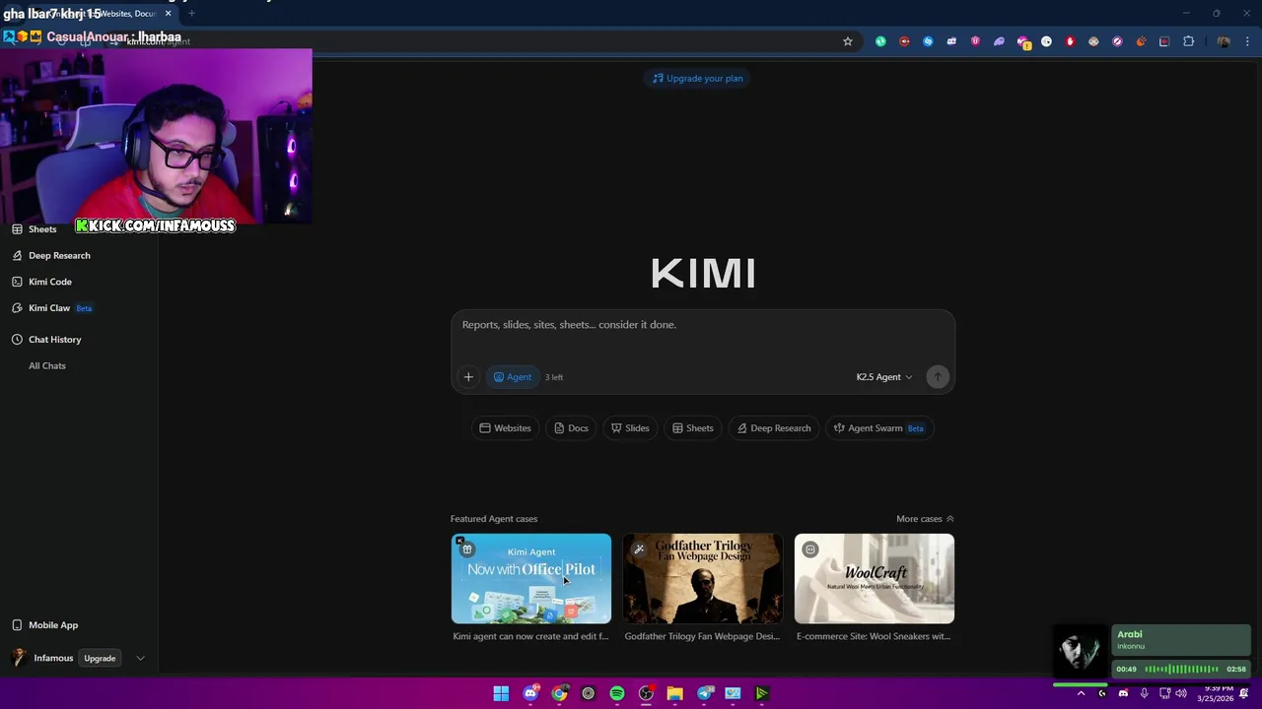Open browser Extensions puzzle icon

click(x=1188, y=41)
